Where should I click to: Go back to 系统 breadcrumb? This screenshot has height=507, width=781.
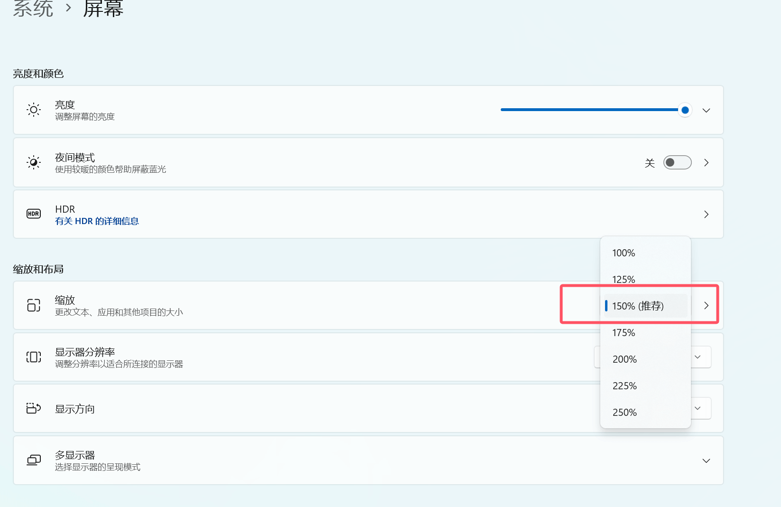pos(33,9)
